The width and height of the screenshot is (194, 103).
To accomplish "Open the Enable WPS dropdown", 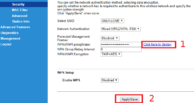I will [109, 80].
